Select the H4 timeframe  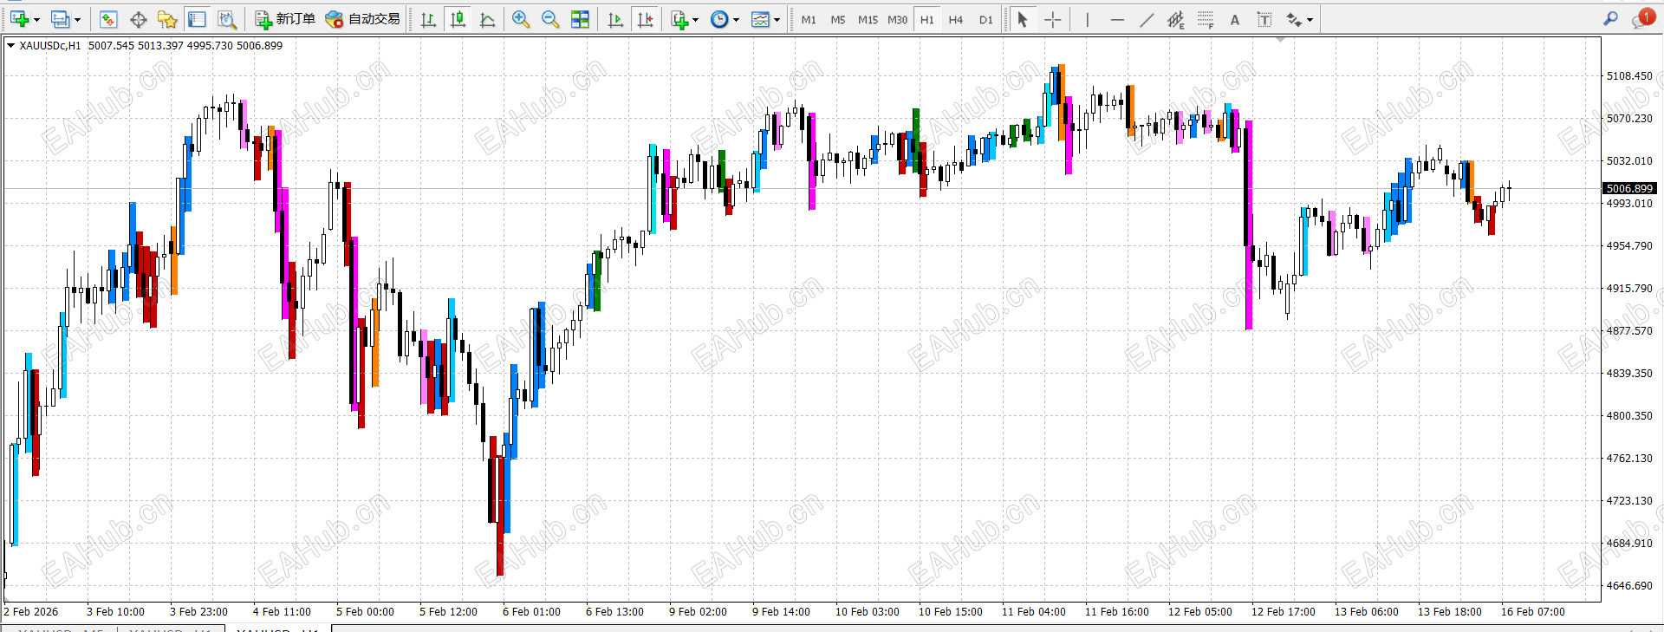956,19
